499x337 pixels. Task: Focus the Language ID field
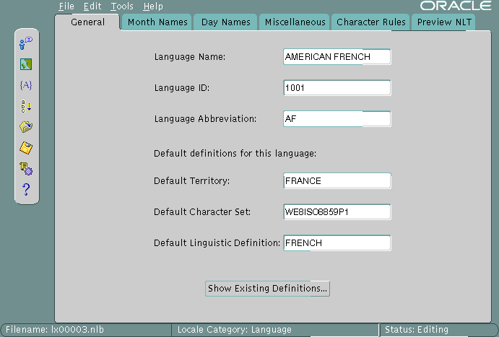click(x=337, y=88)
